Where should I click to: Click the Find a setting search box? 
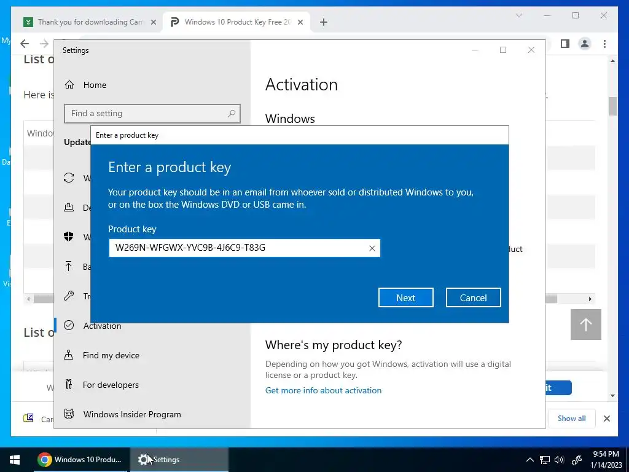(152, 114)
